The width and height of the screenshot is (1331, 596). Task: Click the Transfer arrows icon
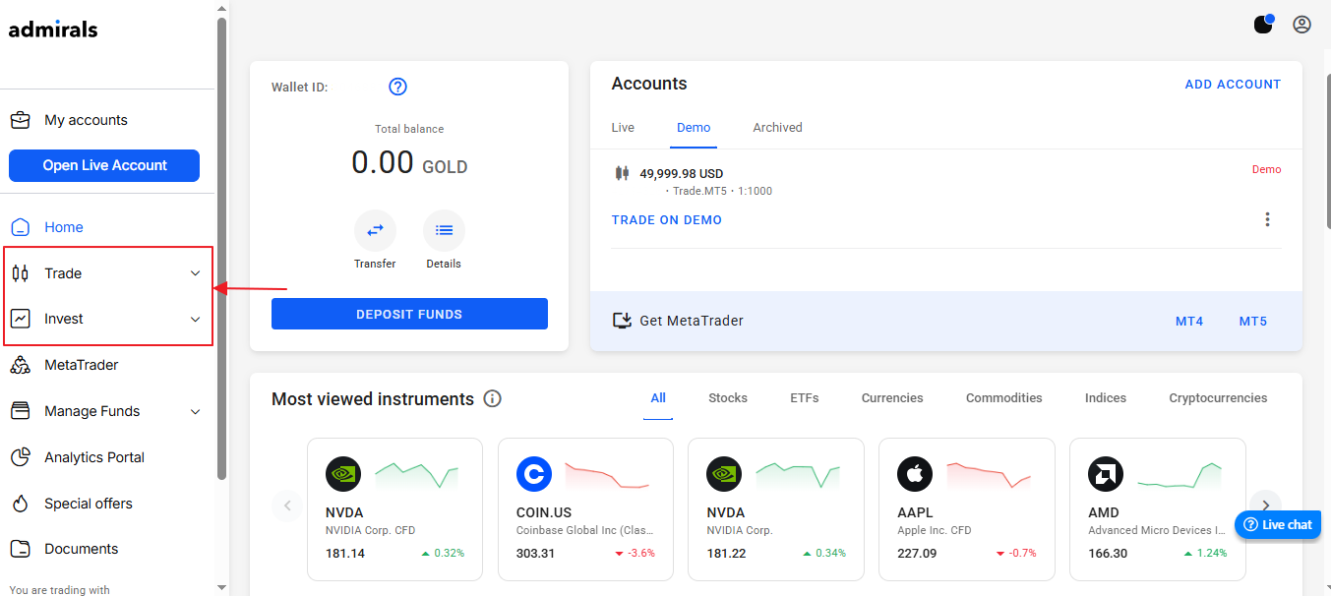coord(375,230)
